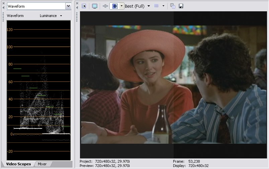
Task: Close the Video Scopes window pane
Action: 3,3
